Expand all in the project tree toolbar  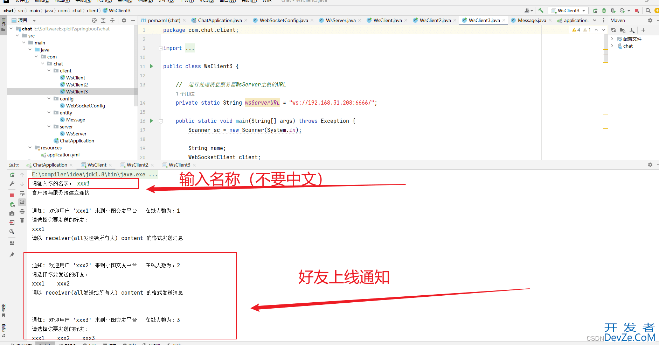[x=103, y=20]
